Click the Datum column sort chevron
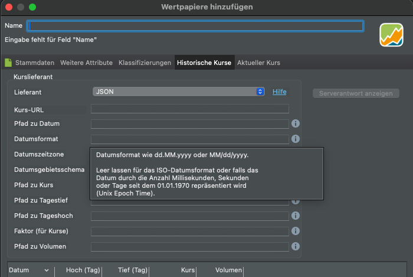Screen dimensions: 413x277 pos(46,271)
